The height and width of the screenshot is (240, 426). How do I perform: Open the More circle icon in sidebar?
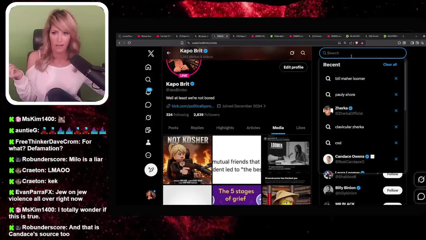(x=148, y=155)
